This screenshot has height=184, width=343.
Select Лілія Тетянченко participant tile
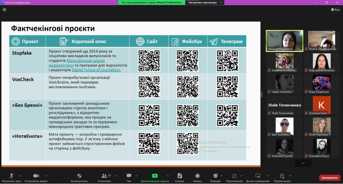pos(285,105)
